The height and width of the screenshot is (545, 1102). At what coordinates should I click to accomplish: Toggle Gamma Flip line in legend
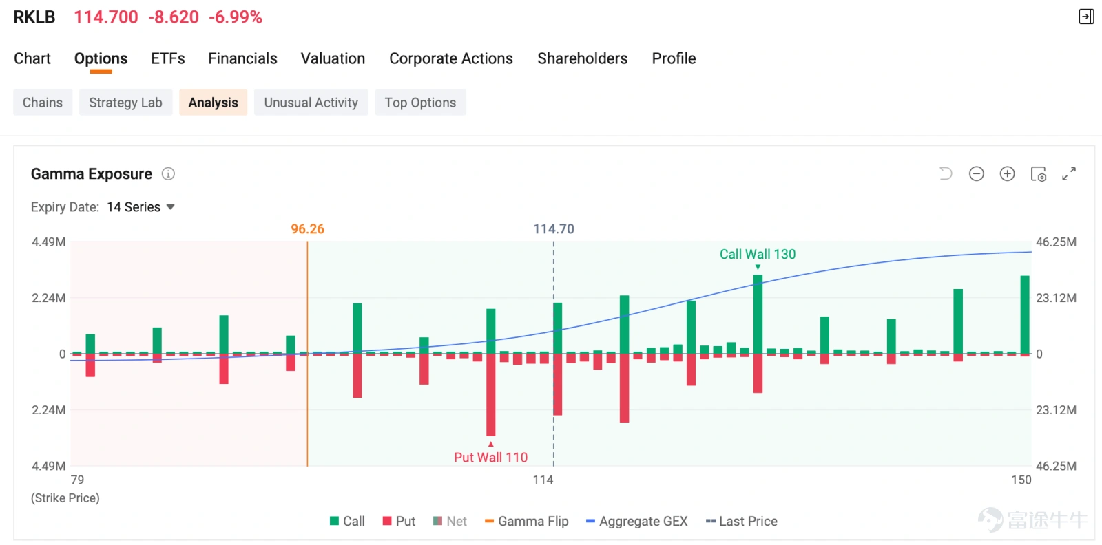click(527, 521)
